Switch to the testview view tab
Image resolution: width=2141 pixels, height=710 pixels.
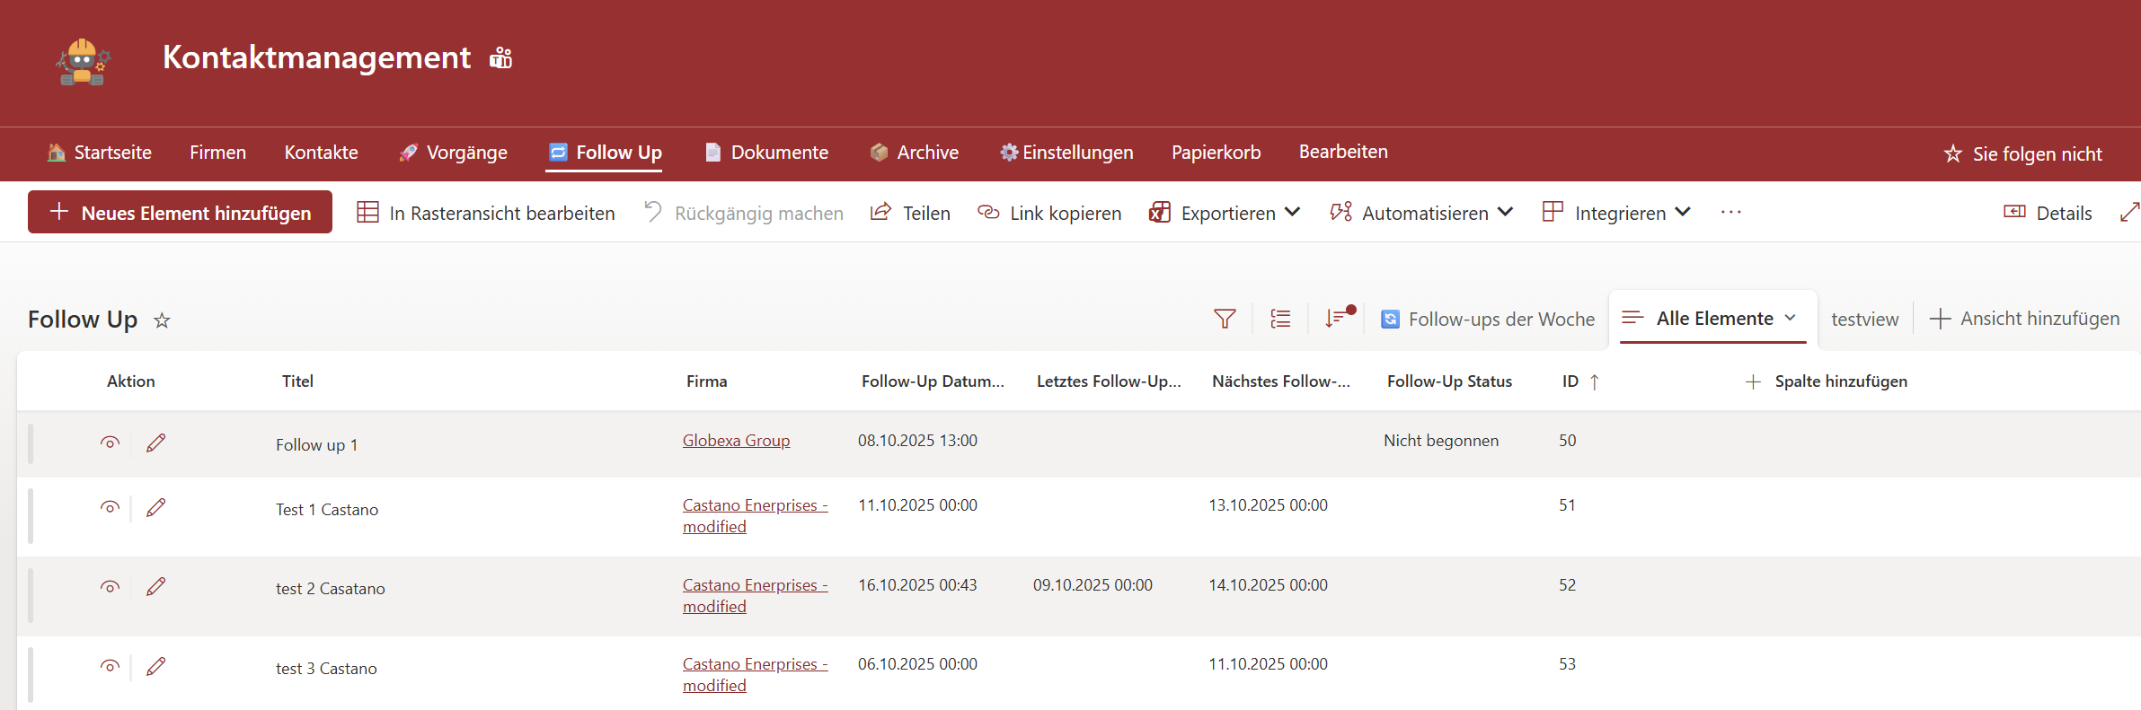(x=1864, y=320)
